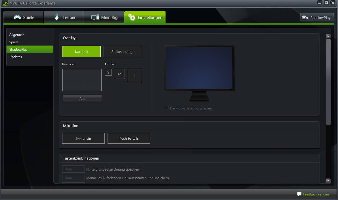Click the Mikrofon section header

pyautogui.click(x=70, y=126)
